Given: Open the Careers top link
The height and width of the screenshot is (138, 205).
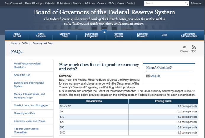Looking at the screenshot, I should point(101,3).
